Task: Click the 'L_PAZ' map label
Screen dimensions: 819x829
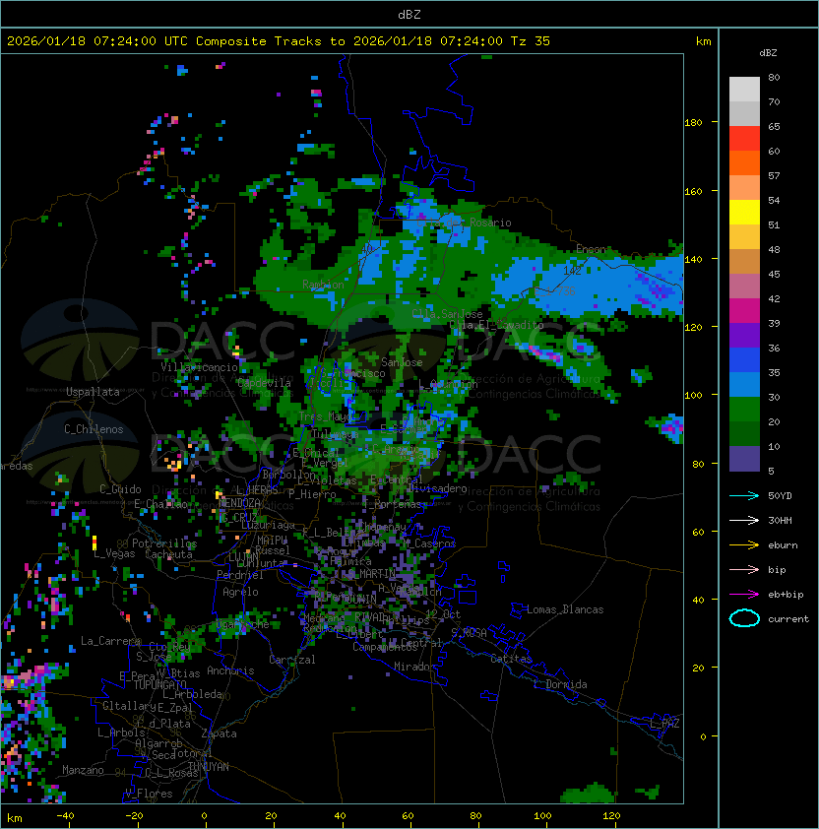Action: pos(664,724)
